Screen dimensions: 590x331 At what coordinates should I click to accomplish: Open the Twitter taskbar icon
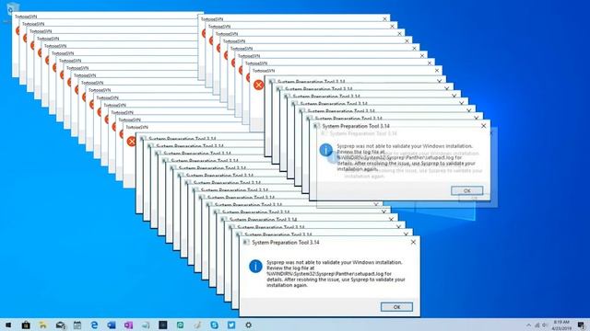click(231, 325)
